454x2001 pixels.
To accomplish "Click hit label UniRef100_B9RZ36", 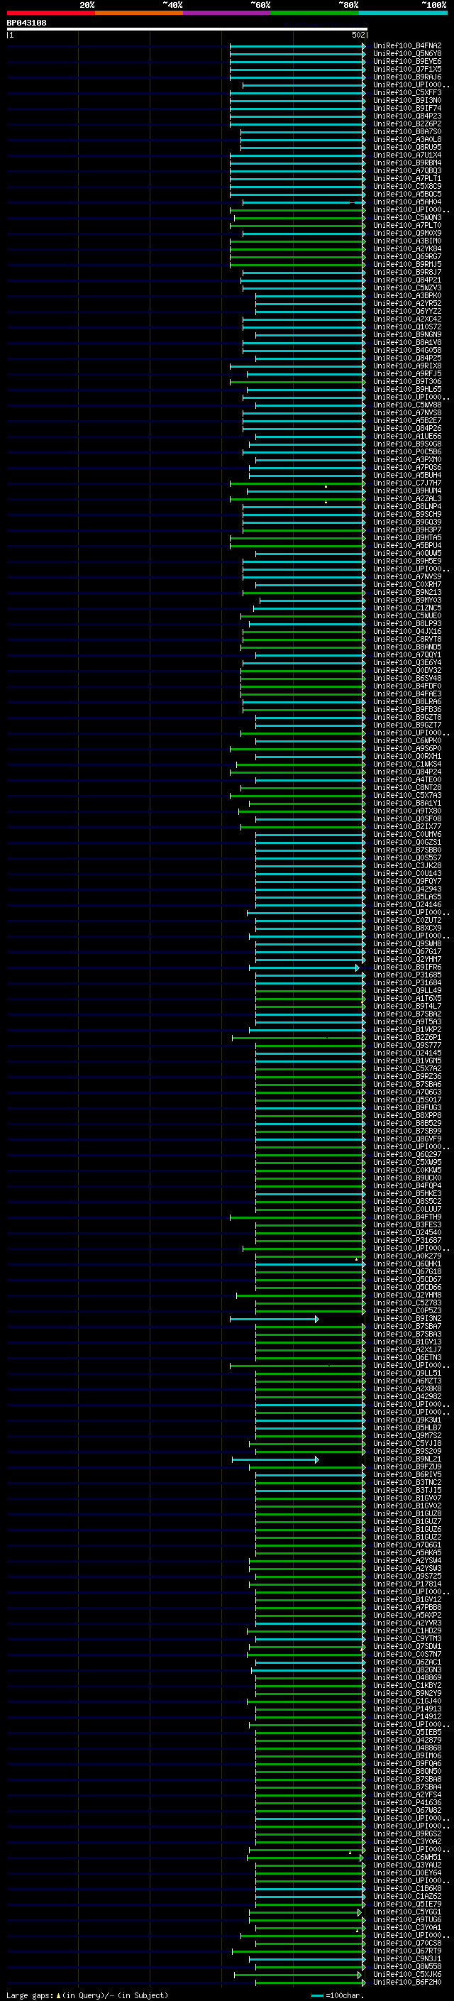I will point(406,1076).
